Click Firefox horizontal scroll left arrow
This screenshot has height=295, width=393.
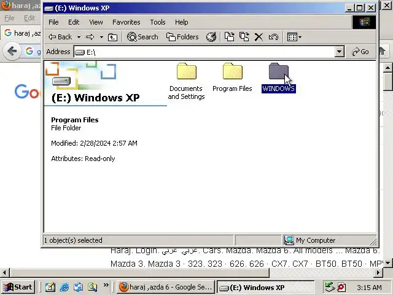pyautogui.click(x=4, y=272)
